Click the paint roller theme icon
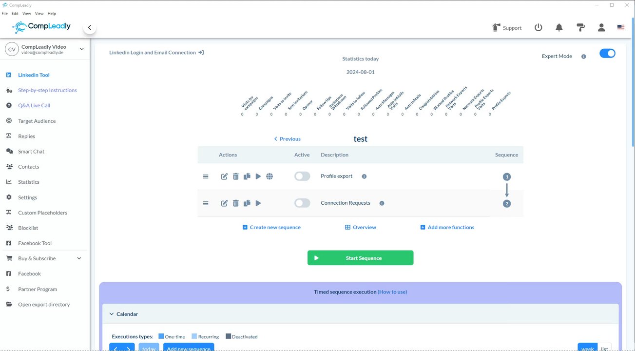635x351 pixels. [580, 28]
